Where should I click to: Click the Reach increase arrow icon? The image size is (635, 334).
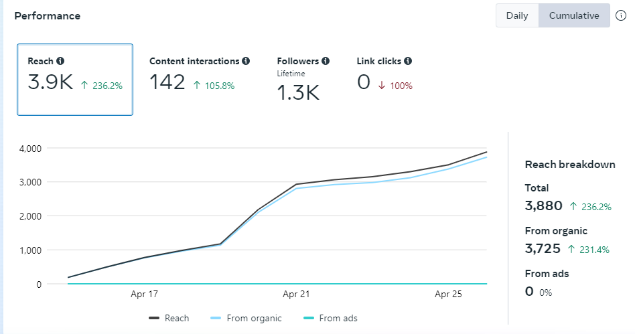84,86
